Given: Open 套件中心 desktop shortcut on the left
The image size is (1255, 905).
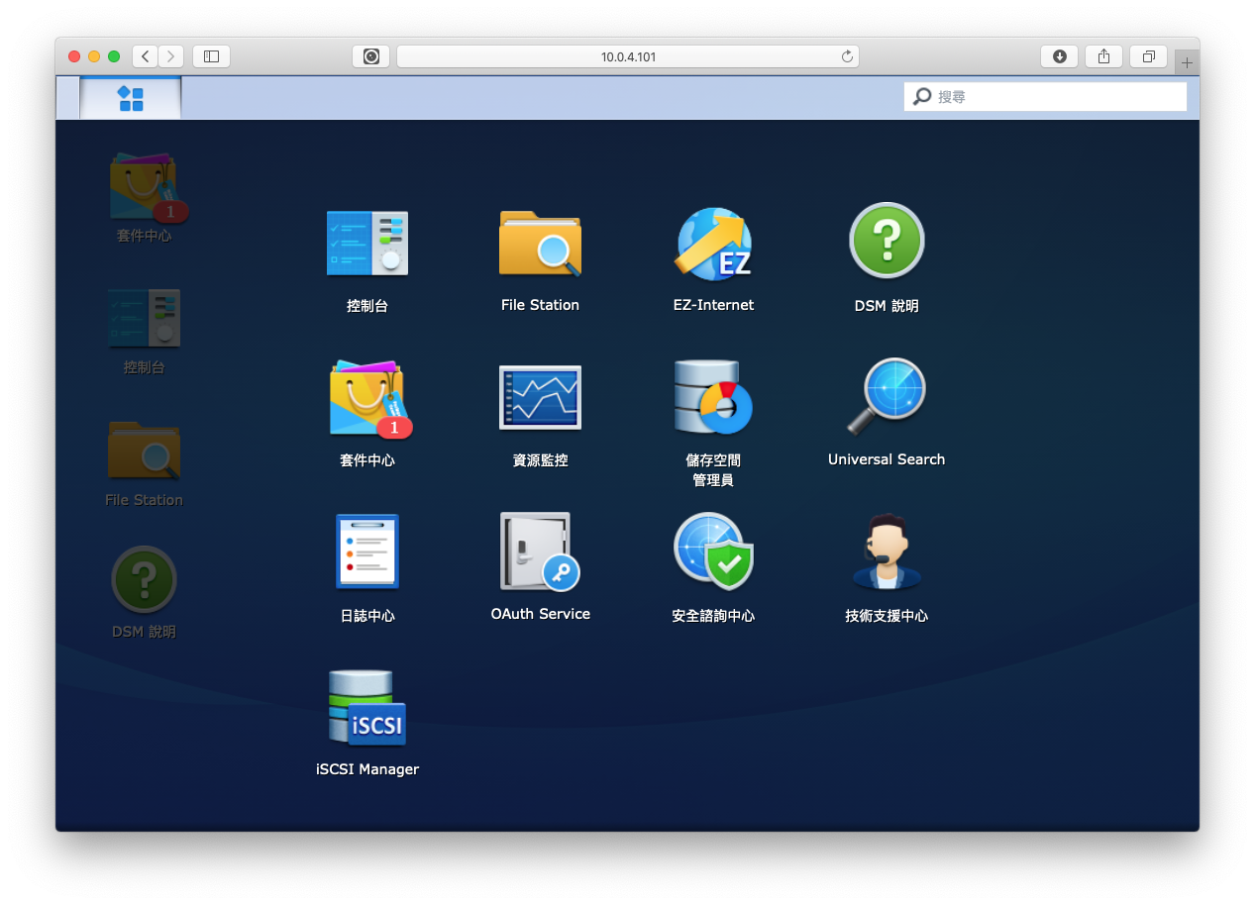Looking at the screenshot, I should pyautogui.click(x=148, y=187).
